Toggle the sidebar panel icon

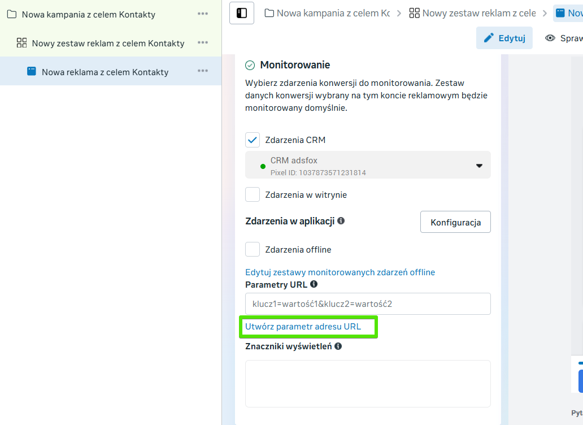pos(242,13)
